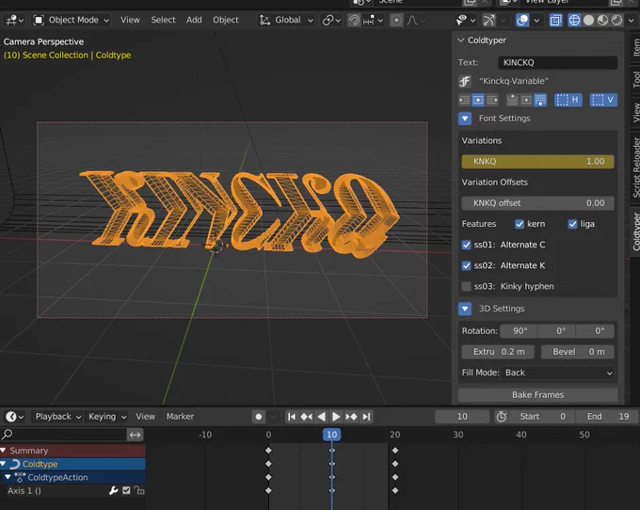Open the viewport View menu
The image size is (640, 510).
coord(130,20)
